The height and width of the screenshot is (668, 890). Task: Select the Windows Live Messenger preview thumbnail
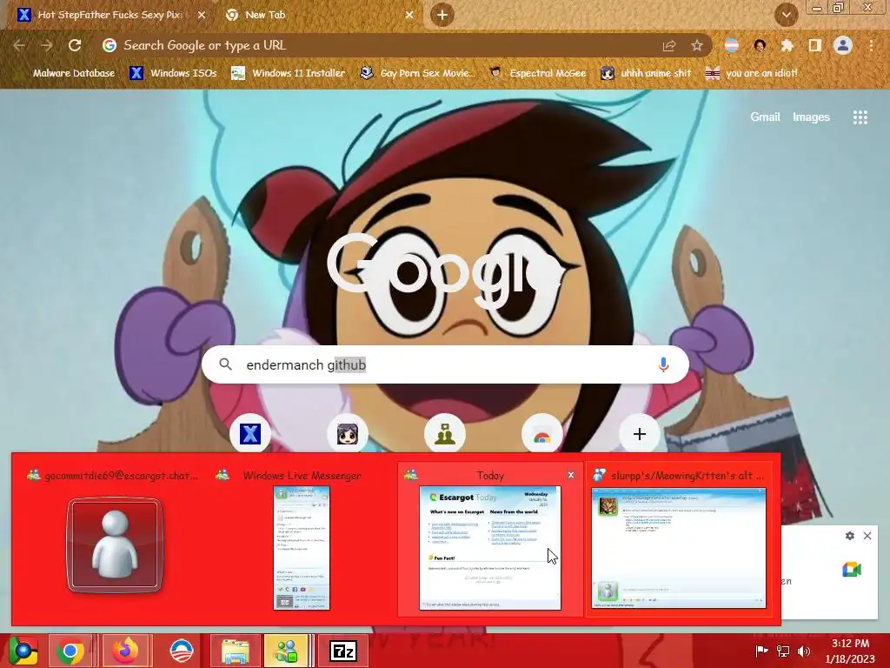click(302, 548)
